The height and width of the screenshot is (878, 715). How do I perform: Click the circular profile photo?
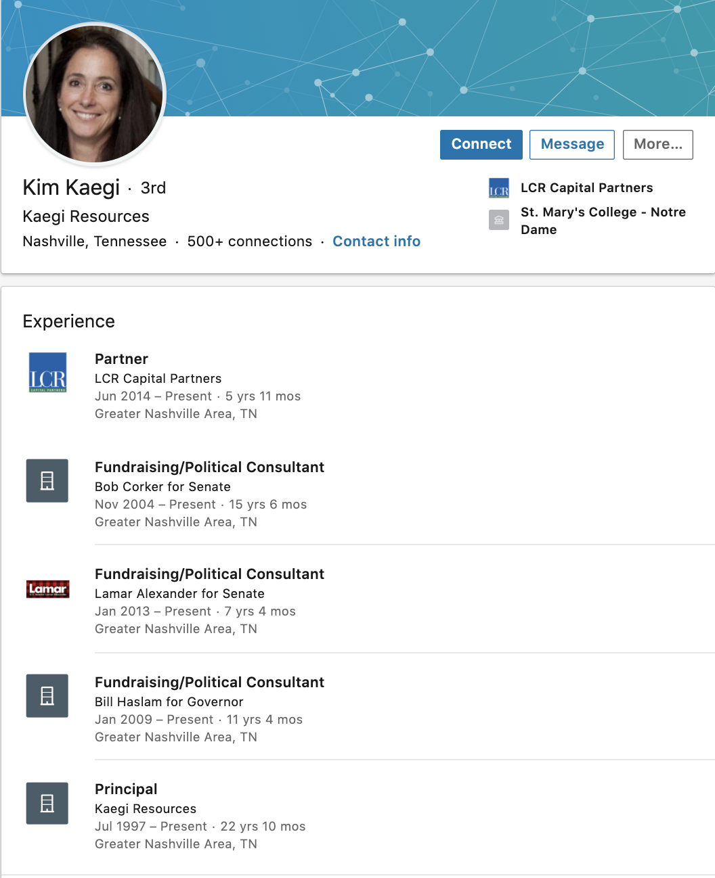[x=95, y=95]
